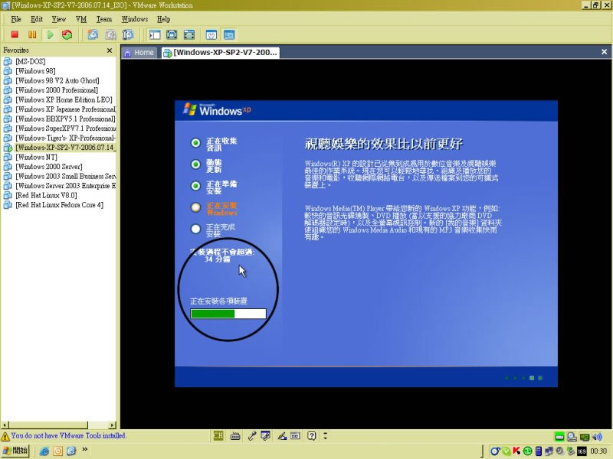Click the greyed Revert to snapshot icon
The width and height of the screenshot is (613, 459).
110,34
